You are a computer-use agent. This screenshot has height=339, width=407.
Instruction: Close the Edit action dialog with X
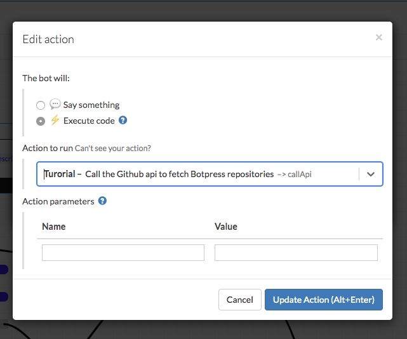coord(379,37)
